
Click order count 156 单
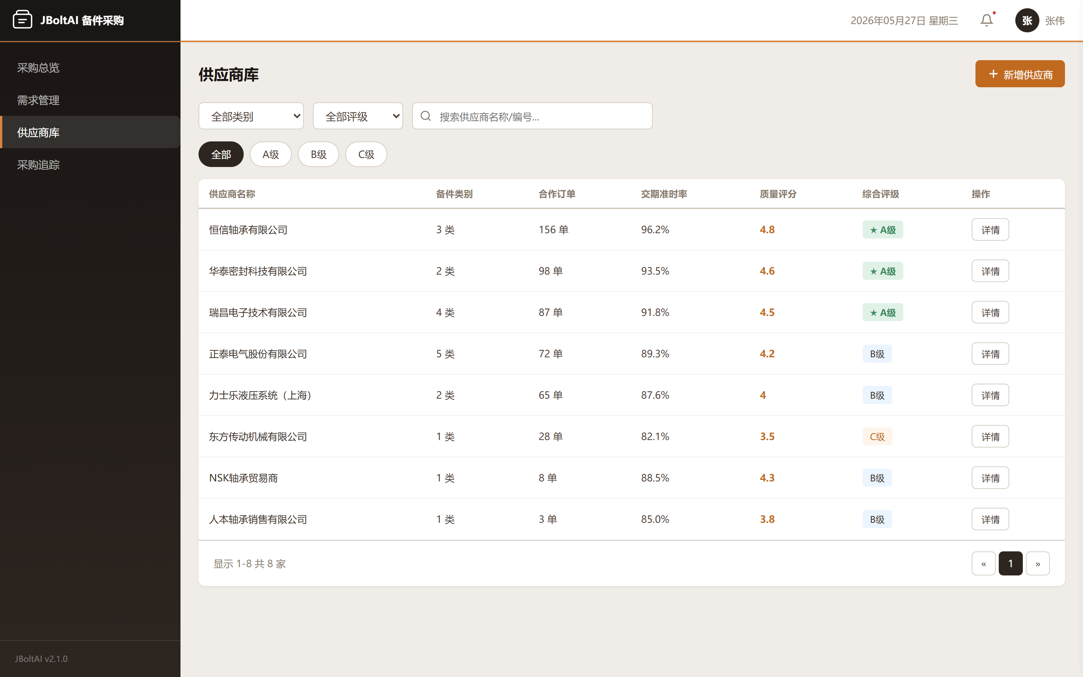553,230
